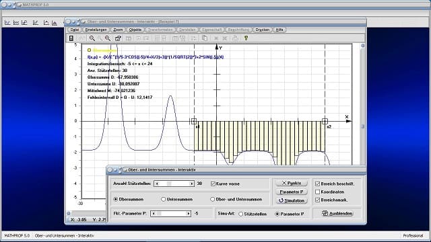Click the greyed undo arrow icon next to calculator
The height and width of the screenshot is (242, 431).
(x=81, y=38)
